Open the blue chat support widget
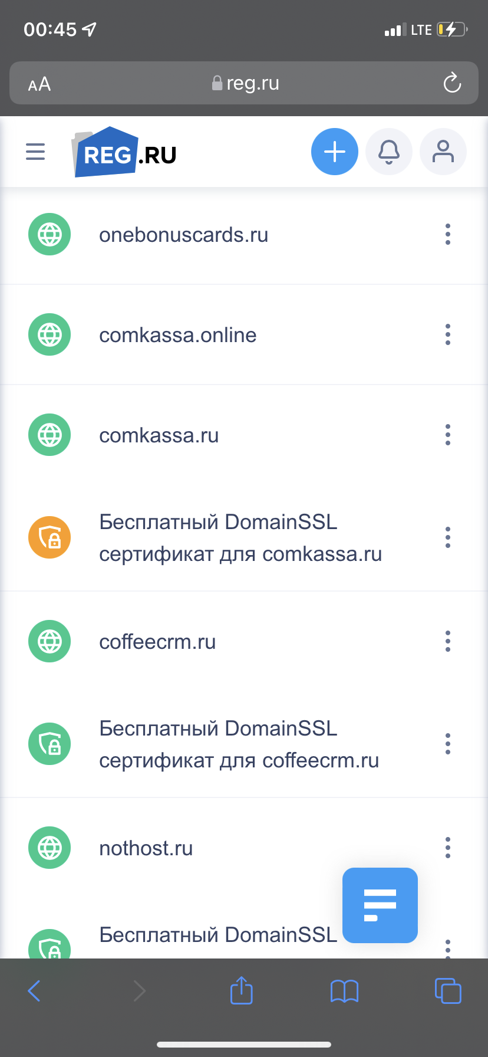Screen dimensions: 488x1057 tap(380, 905)
